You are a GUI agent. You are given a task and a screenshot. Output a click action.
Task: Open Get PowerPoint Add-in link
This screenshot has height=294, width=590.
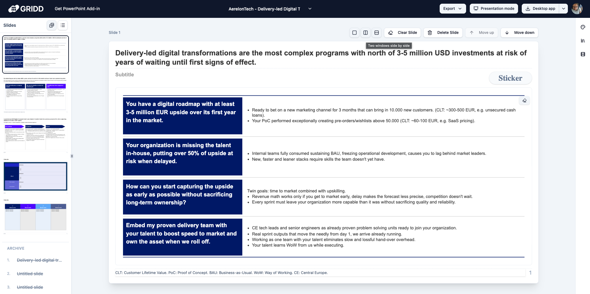coord(77,9)
